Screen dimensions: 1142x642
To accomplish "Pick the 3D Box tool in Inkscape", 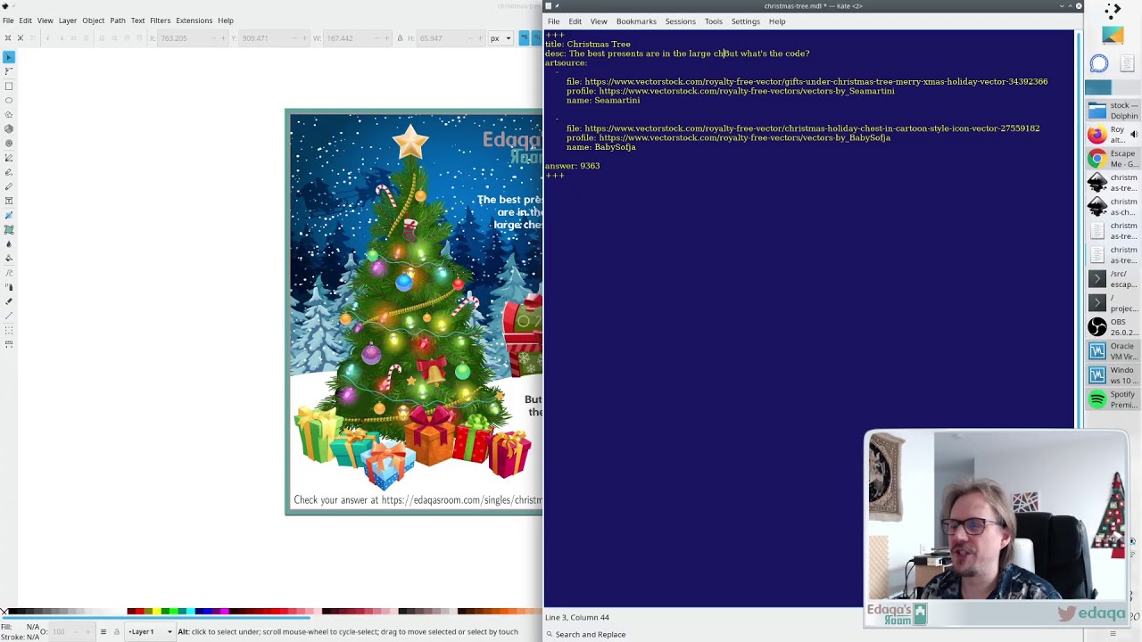I will pyautogui.click(x=9, y=128).
